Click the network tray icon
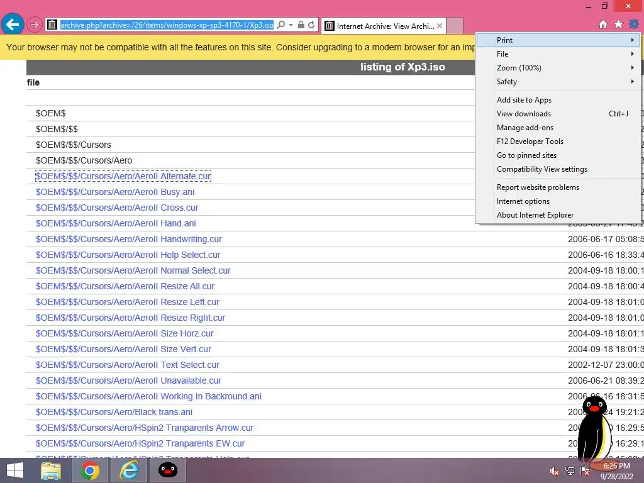 tap(570, 471)
